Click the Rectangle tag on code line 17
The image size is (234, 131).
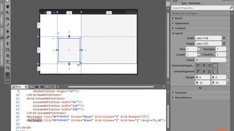35,120
